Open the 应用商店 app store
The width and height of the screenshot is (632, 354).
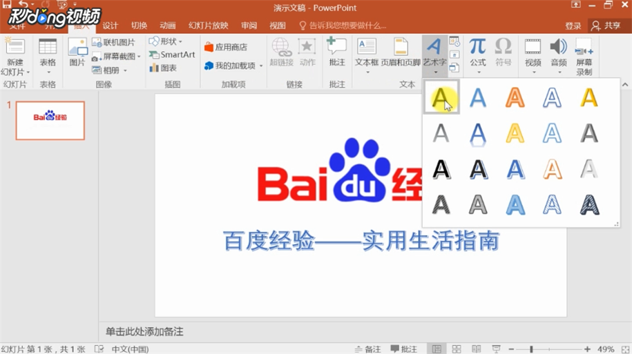[226, 47]
